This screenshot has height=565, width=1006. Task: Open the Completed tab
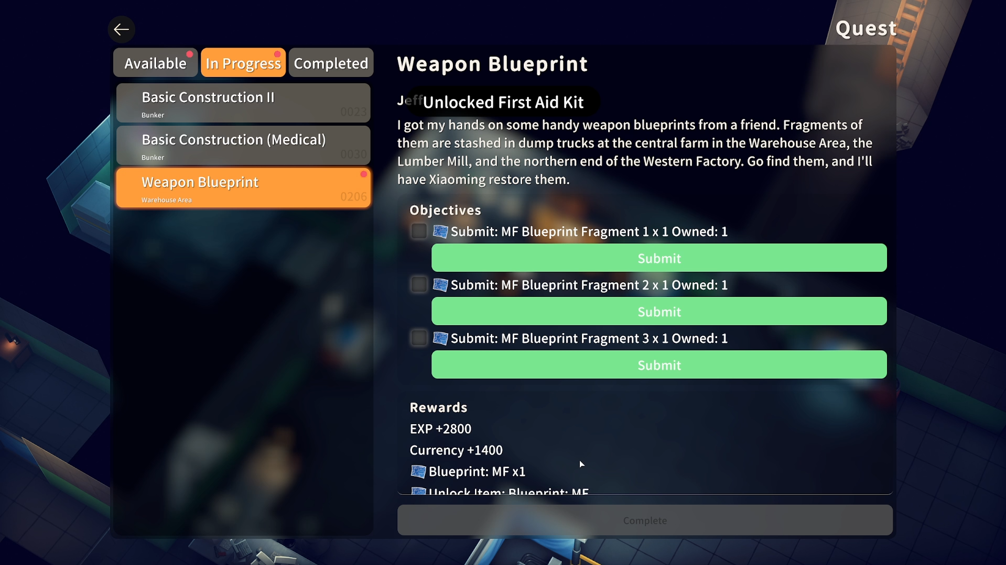click(x=331, y=63)
